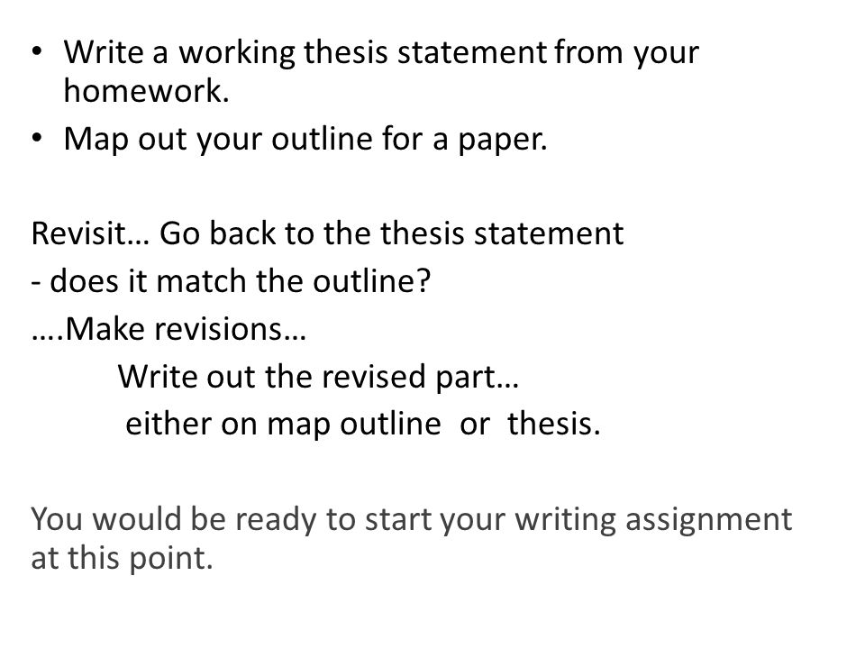Select the 'Map out your outline' line
The width and height of the screenshot is (865, 649).
tap(305, 139)
